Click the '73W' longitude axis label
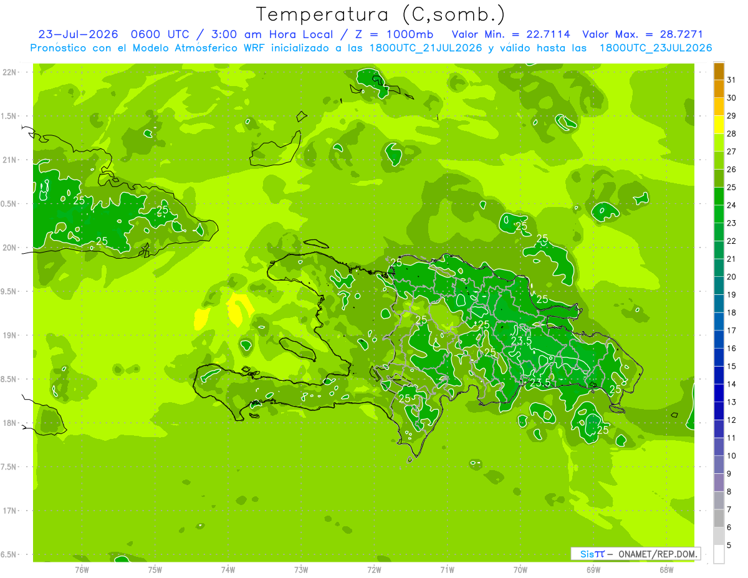This screenshot has height=578, width=748. tap(301, 570)
